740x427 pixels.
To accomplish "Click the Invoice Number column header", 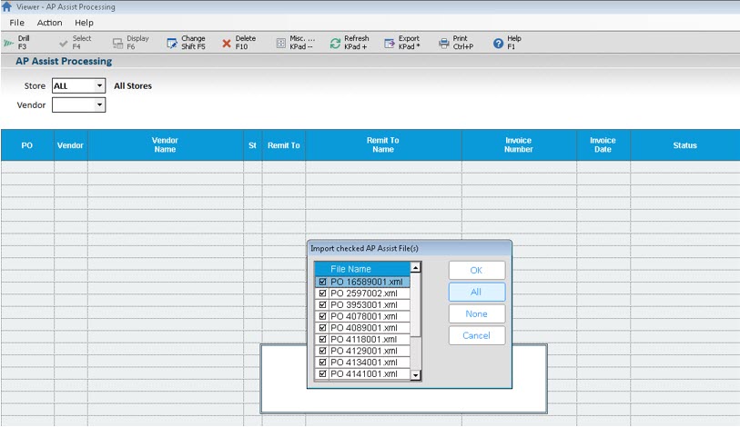I will [x=518, y=145].
